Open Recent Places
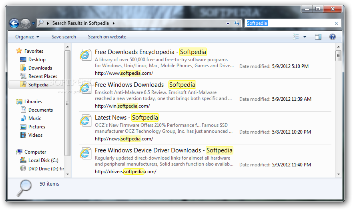Image resolution: width=353 pixels, height=210 pixels. click(43, 76)
